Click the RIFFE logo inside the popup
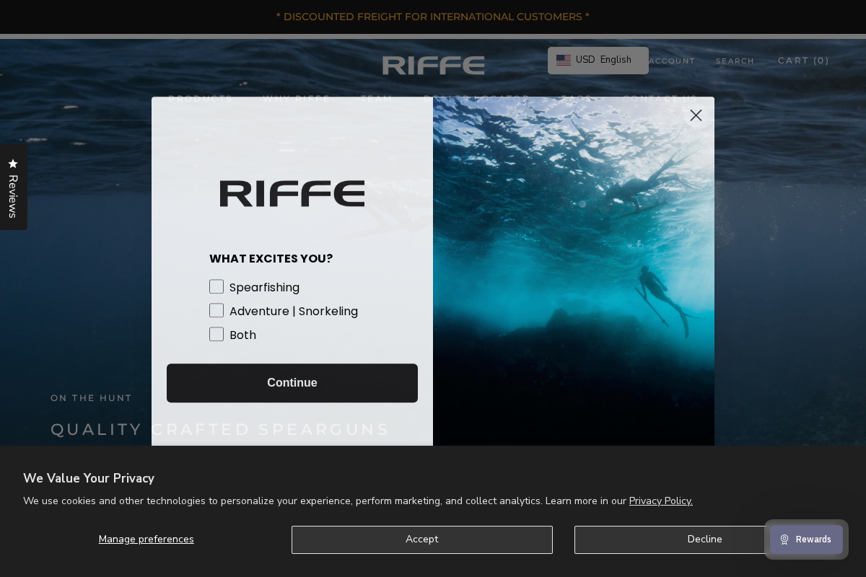The height and width of the screenshot is (577, 866). pyautogui.click(x=292, y=193)
